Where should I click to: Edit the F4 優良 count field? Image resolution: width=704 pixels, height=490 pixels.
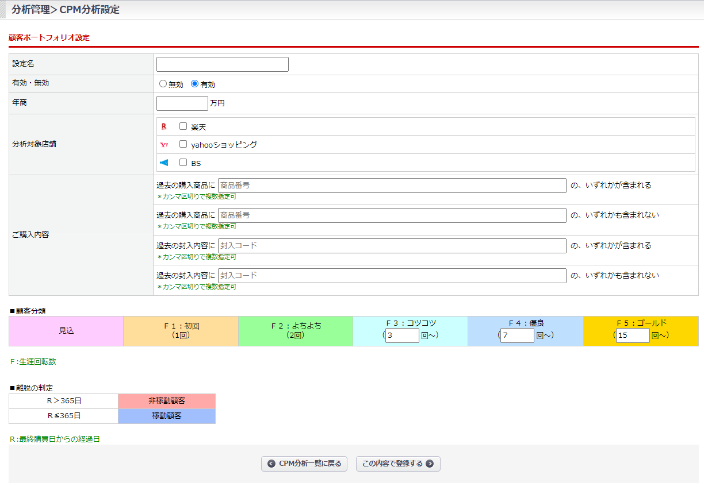point(517,335)
